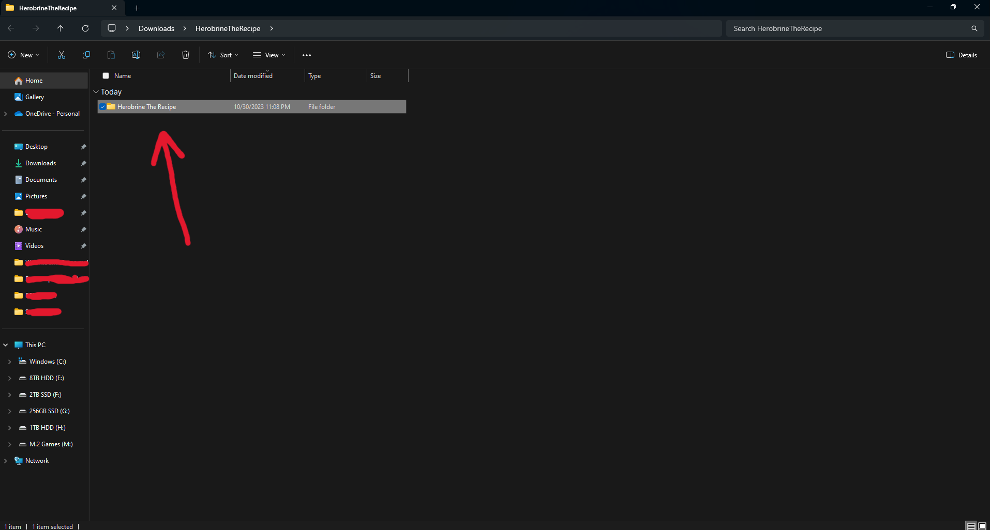Click Downloads in the address breadcrumb
This screenshot has width=990, height=530.
[156, 28]
